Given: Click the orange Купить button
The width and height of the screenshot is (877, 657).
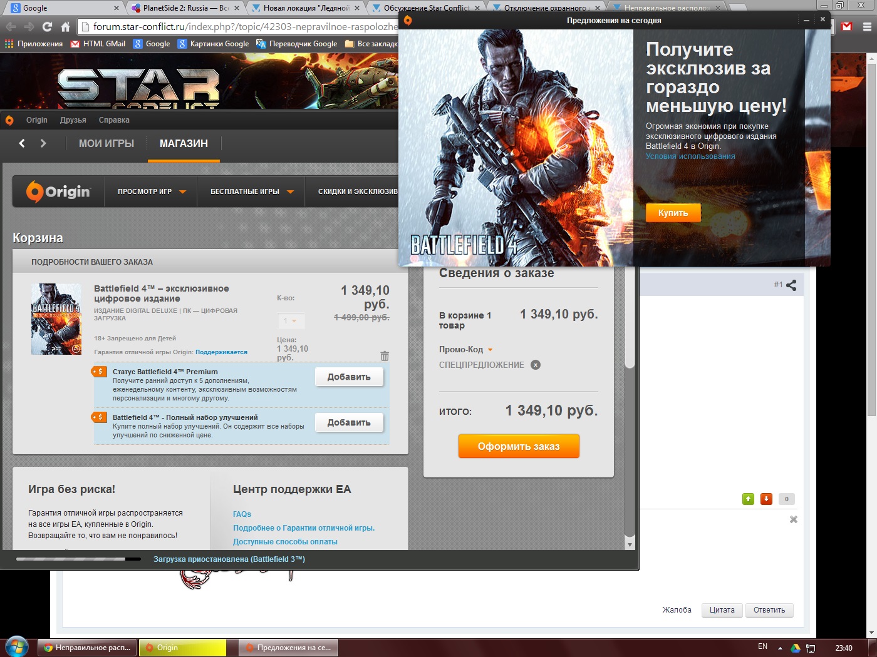Looking at the screenshot, I should coord(673,213).
